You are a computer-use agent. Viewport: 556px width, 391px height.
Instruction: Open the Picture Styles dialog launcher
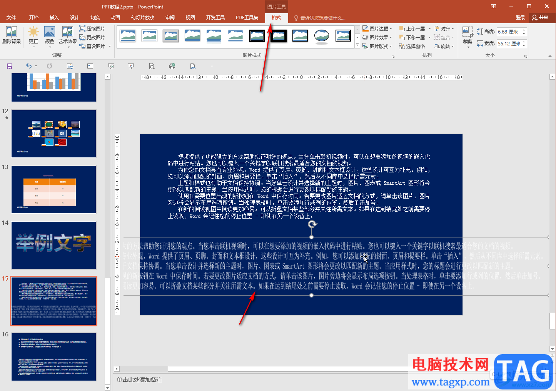tap(393, 56)
